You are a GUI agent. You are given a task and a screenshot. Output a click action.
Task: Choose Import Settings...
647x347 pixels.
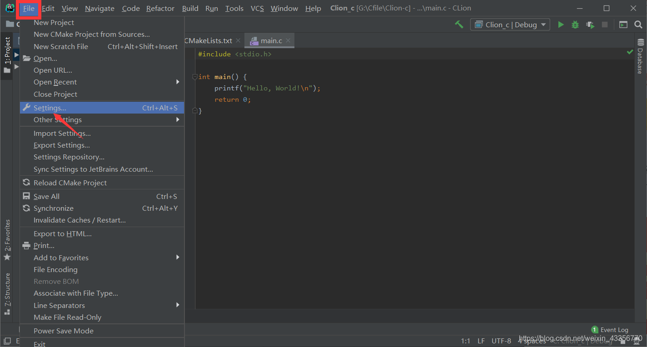[x=102, y=134]
